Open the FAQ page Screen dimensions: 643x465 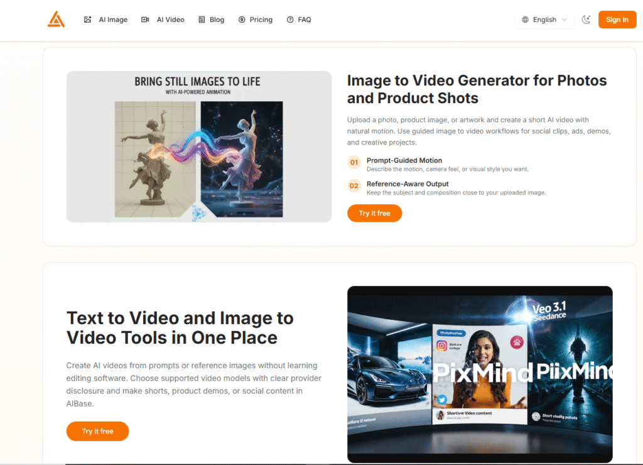point(299,19)
